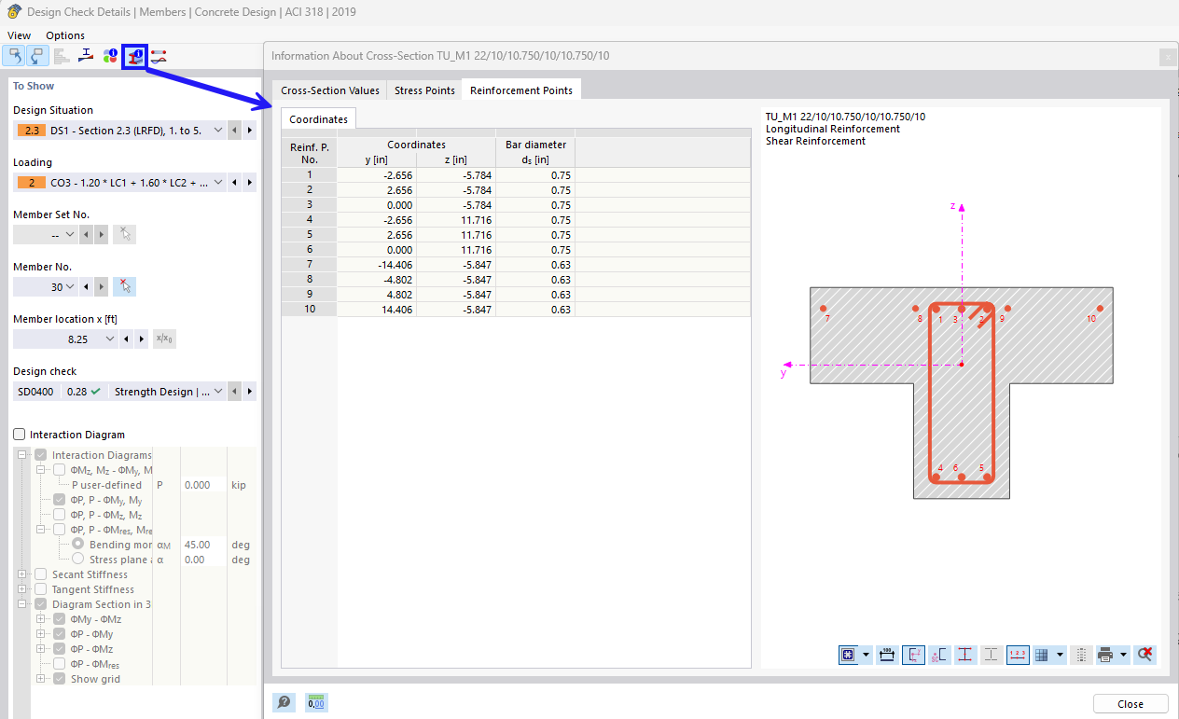Image resolution: width=1179 pixels, height=719 pixels.
Task: Select the stress-strain diagram icon
Action: point(86,55)
